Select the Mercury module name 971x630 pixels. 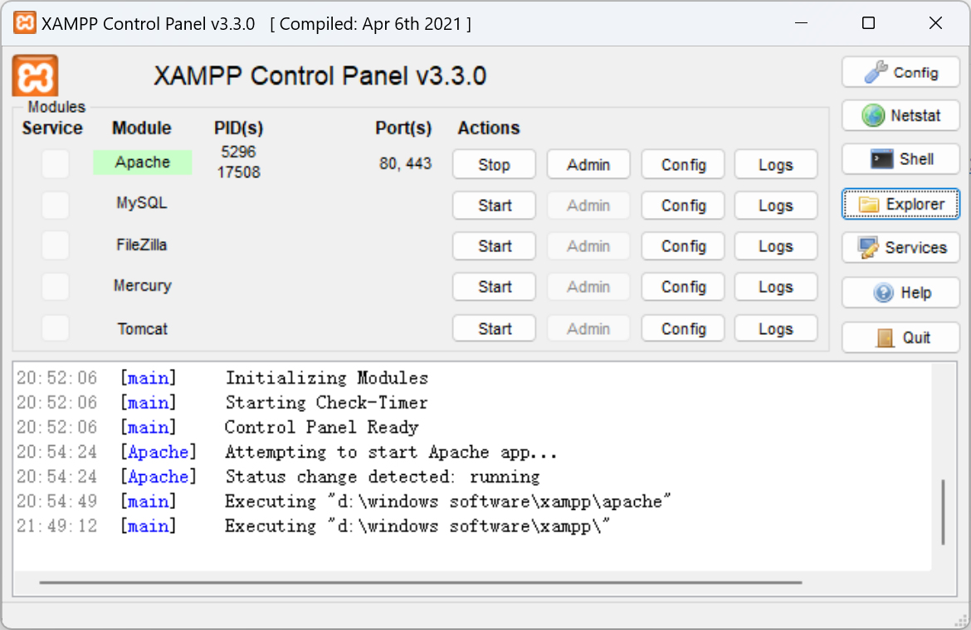(x=143, y=286)
